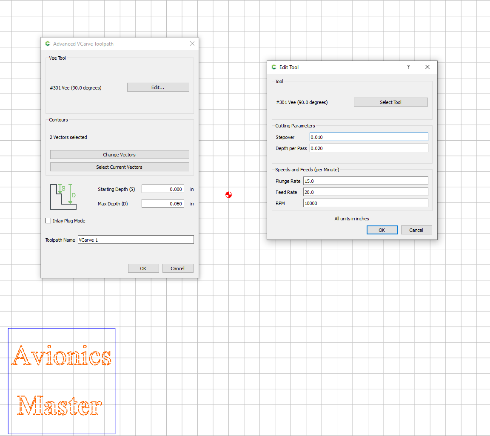Click the Depth per Pass field
Screen dimensions: 490x436
click(369, 148)
